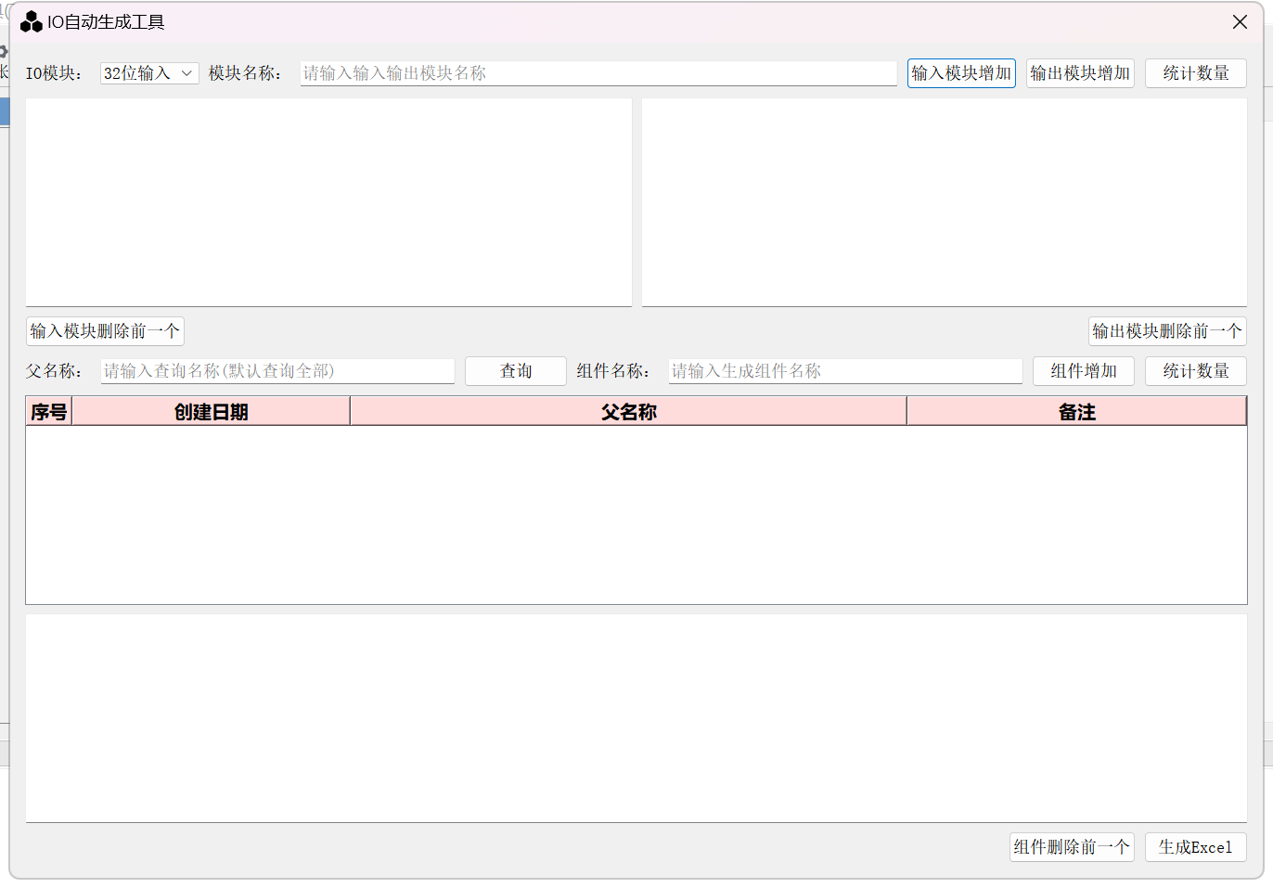This screenshot has height=888, width=1273.
Task: Sort by the 创建日期 column header
Action: [x=211, y=412]
